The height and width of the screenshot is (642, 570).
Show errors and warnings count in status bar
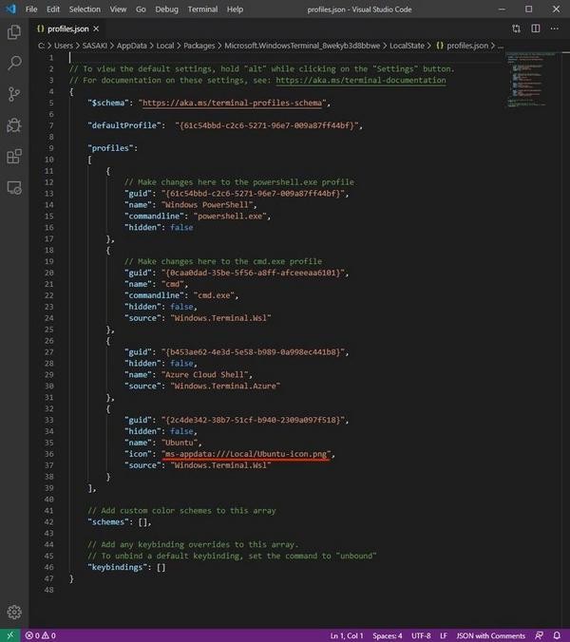pos(41,635)
